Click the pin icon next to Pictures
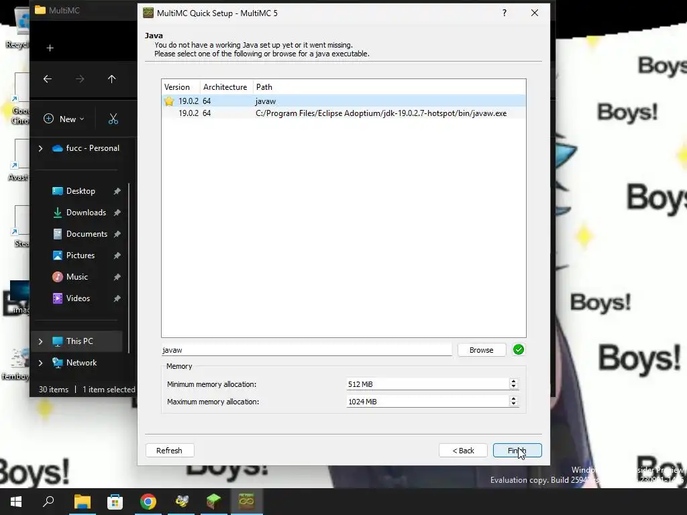 (117, 255)
